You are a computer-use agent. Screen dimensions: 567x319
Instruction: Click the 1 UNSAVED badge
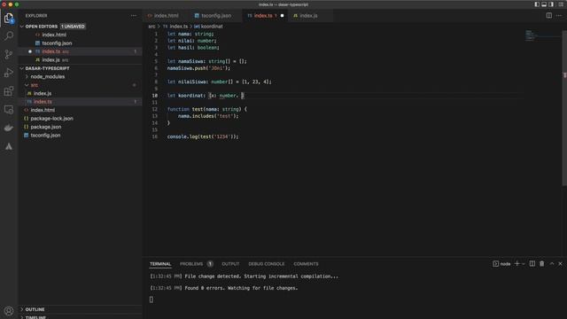[x=73, y=27]
